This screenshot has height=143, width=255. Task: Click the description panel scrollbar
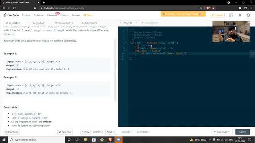pyautogui.click(x=115, y=70)
